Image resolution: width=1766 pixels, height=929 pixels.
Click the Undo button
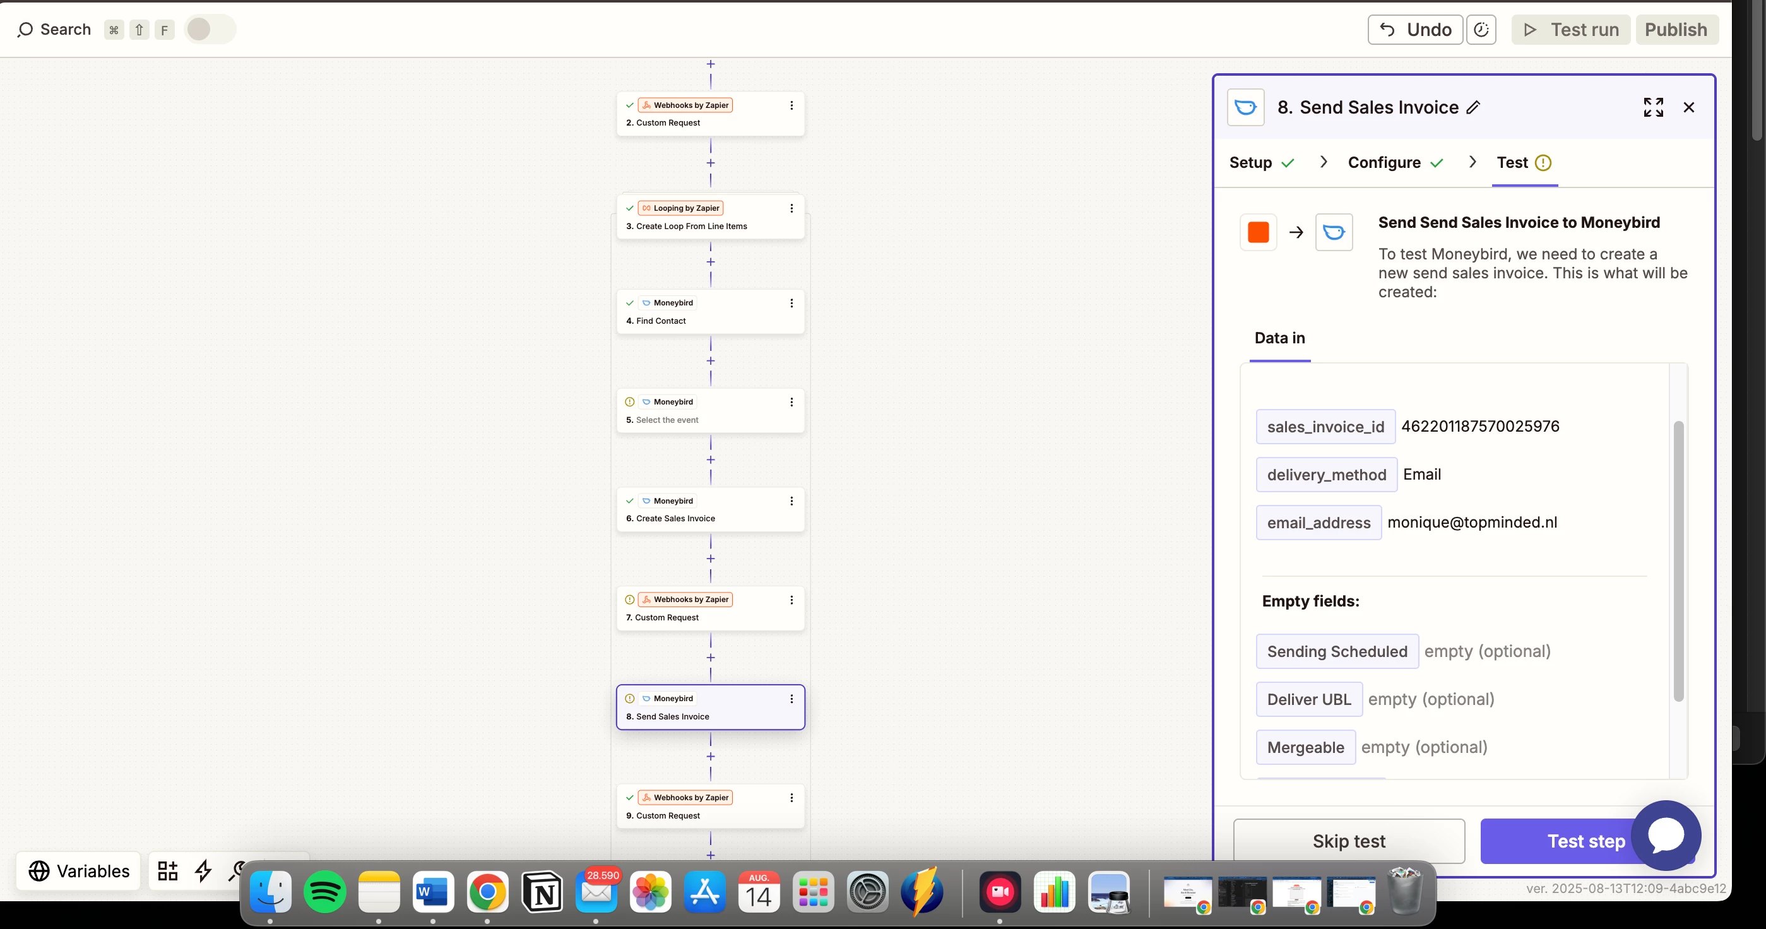[1415, 30]
